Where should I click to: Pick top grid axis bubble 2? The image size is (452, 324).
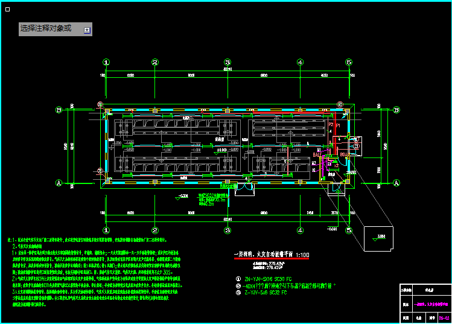click(155, 62)
